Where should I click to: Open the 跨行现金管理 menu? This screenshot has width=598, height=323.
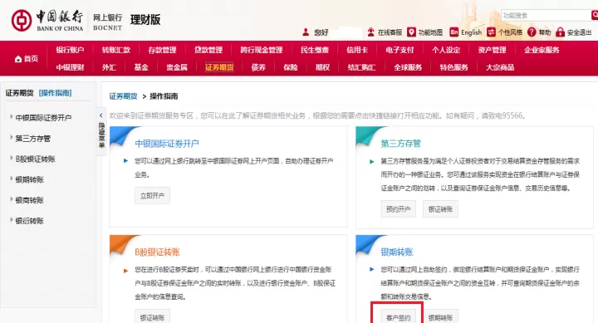pyautogui.click(x=262, y=50)
